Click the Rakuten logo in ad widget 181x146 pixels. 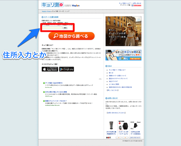pyautogui.click(x=108, y=137)
